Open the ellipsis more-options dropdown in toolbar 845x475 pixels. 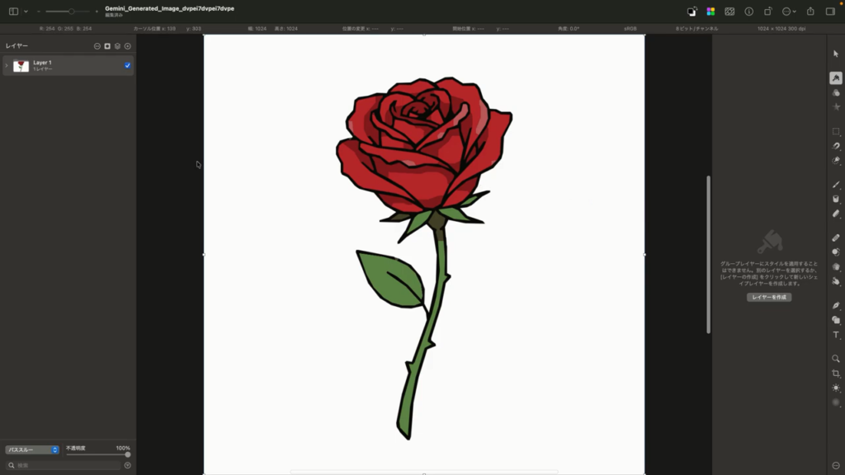click(788, 12)
